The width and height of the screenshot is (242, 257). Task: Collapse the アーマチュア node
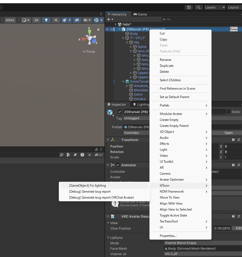[x=123, y=38]
